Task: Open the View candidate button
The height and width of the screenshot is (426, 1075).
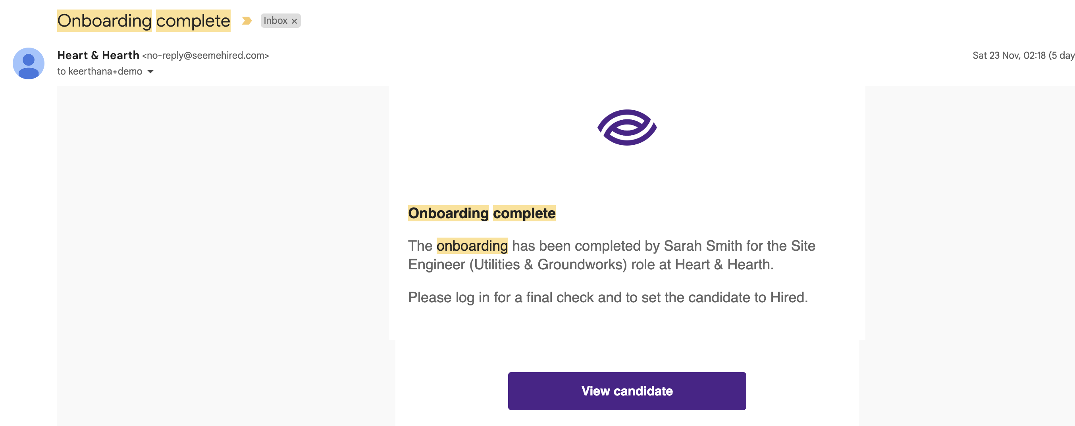Action: coord(627,391)
